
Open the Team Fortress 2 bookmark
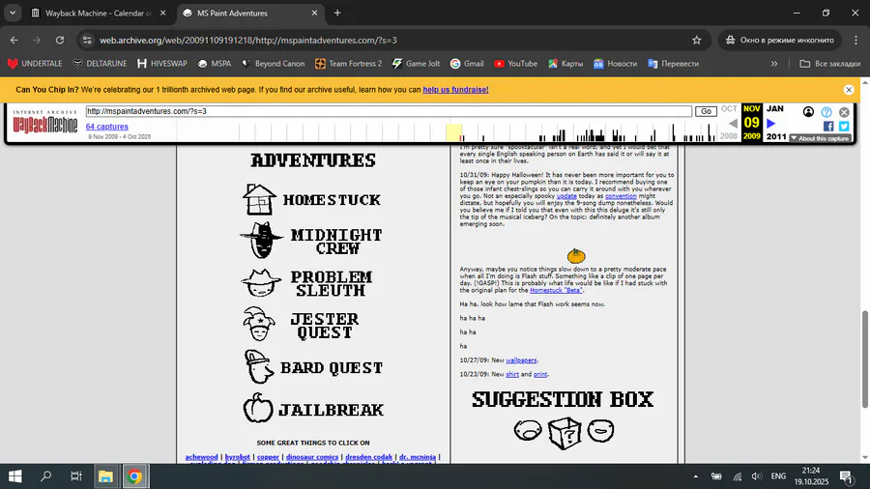pos(348,64)
